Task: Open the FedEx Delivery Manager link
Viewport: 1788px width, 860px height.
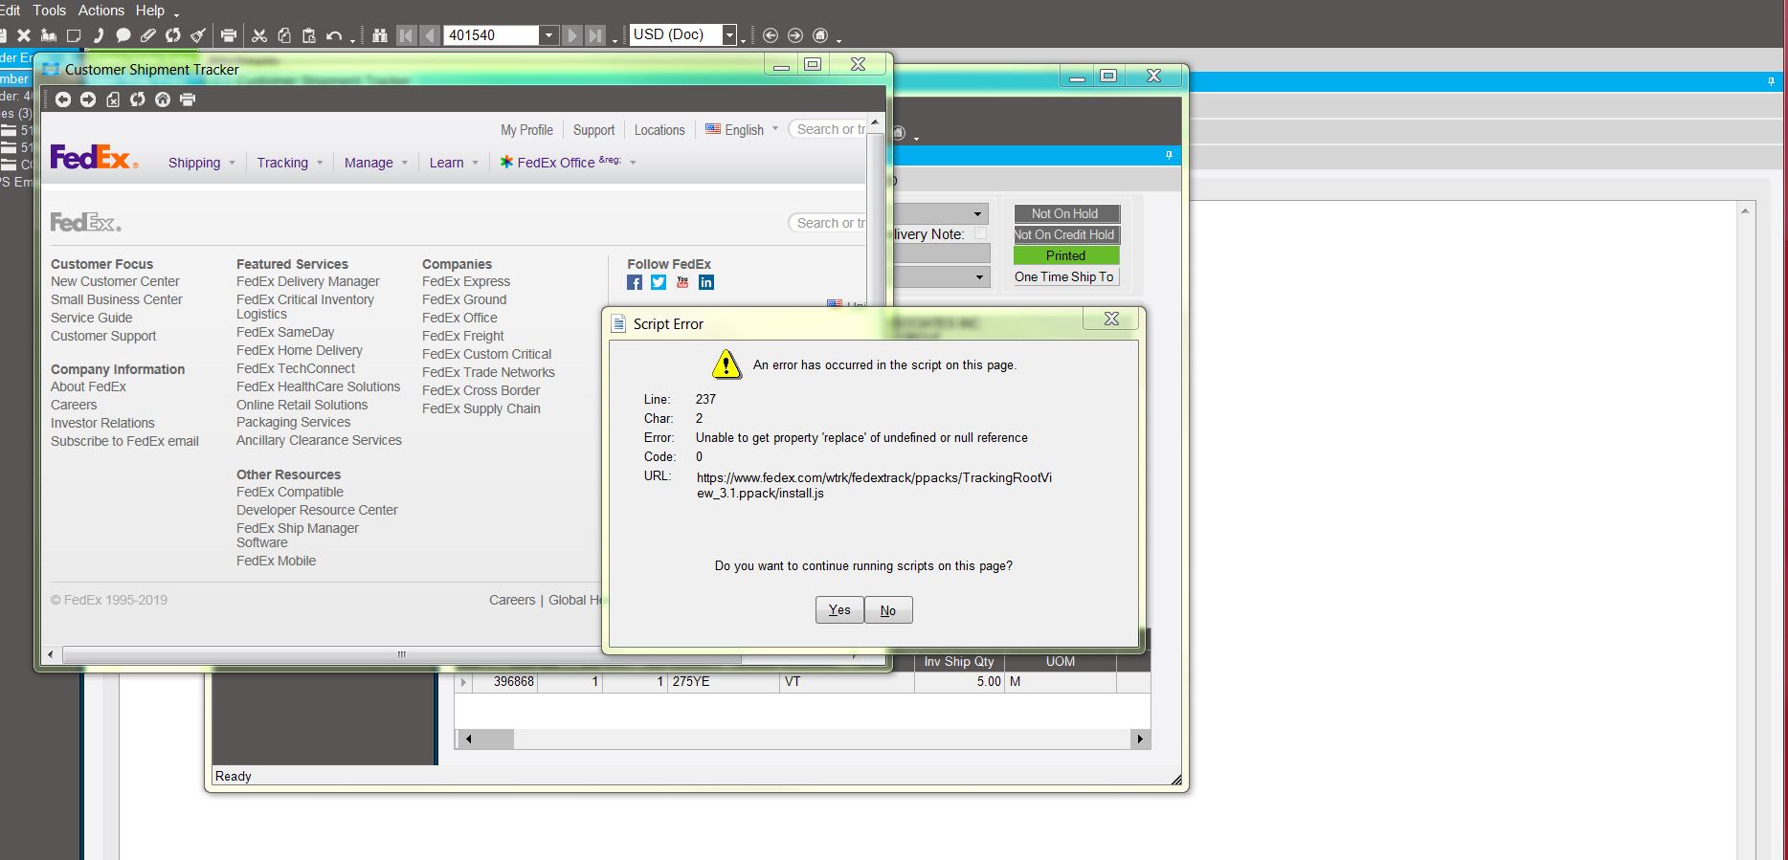Action: coord(308,281)
